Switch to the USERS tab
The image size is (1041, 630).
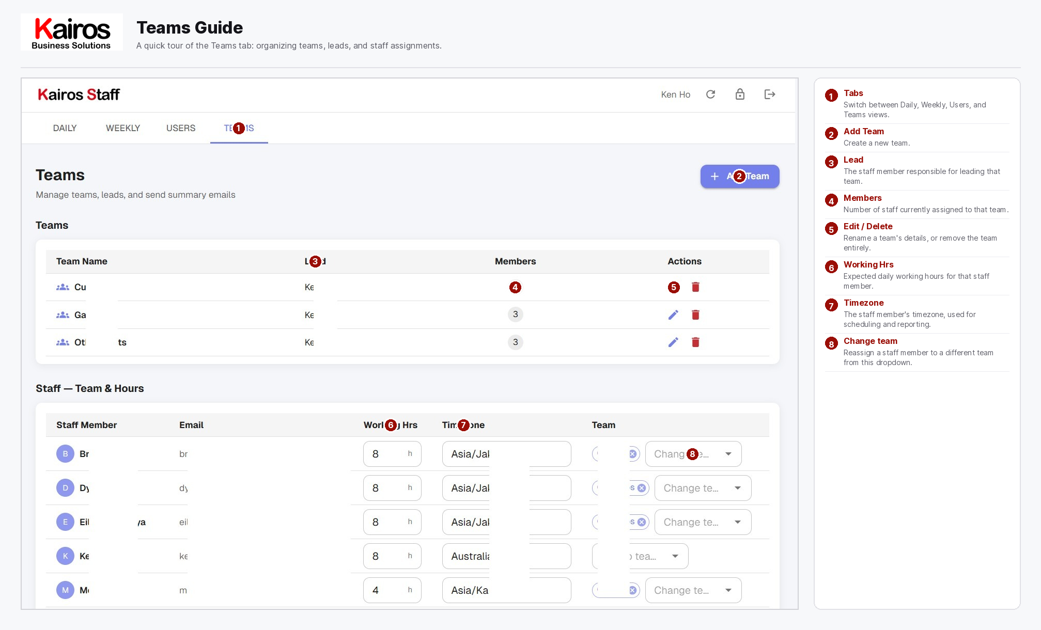(181, 128)
